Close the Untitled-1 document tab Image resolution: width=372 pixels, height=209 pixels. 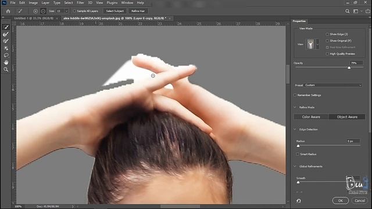click(57, 18)
